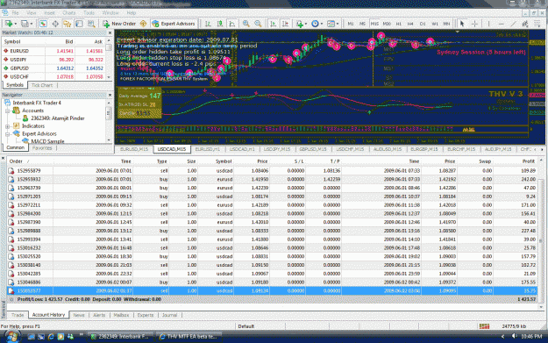The height and width of the screenshot is (343, 548).
Task: Open the Periods dropdown arrow
Action: pos(321,25)
